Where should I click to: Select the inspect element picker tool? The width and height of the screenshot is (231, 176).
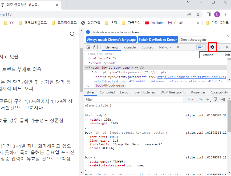88,47
